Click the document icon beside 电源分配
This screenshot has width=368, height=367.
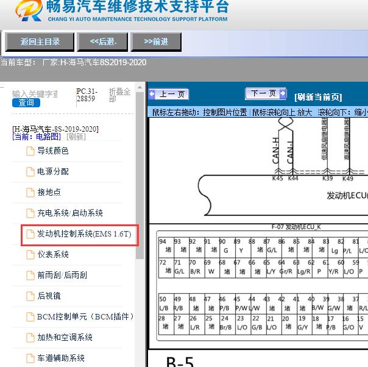pos(30,172)
